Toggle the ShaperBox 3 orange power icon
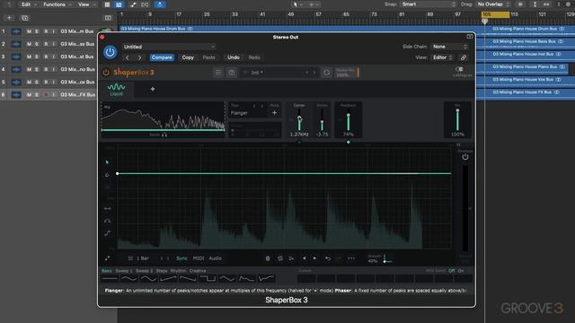This screenshot has height=323, width=575. [106, 72]
